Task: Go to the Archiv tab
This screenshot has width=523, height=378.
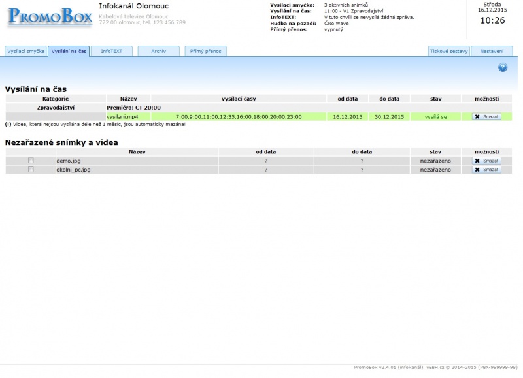Action: pos(158,52)
